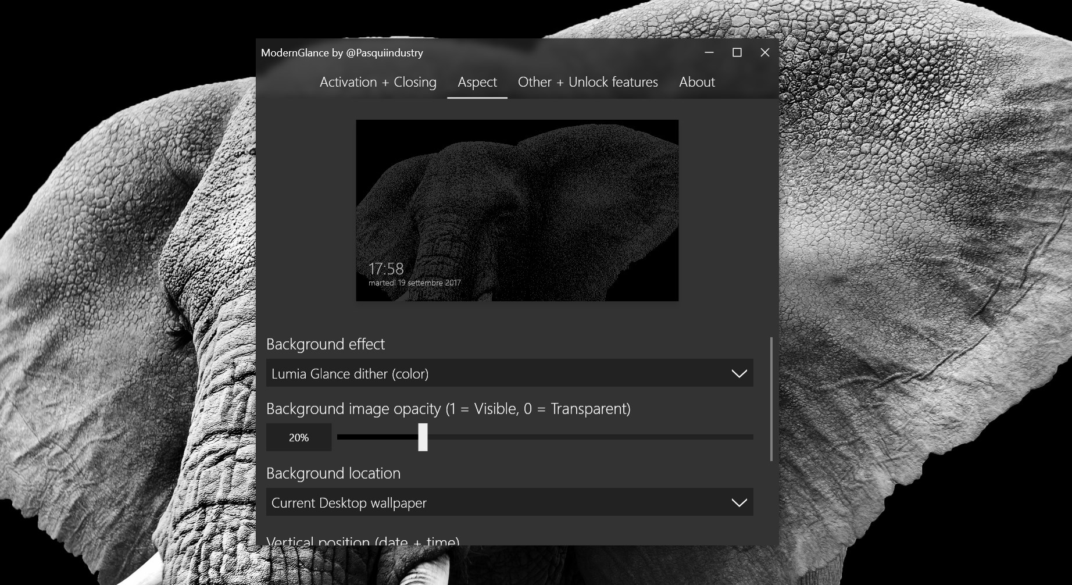Maximize the ModernGlance window
Viewport: 1072px width, 585px height.
click(x=737, y=52)
